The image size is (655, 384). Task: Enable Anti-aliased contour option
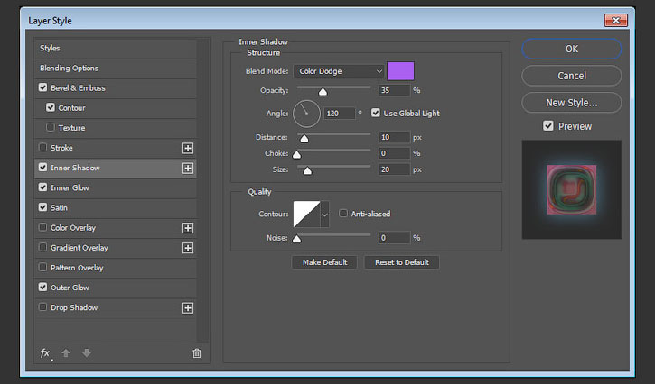click(343, 214)
